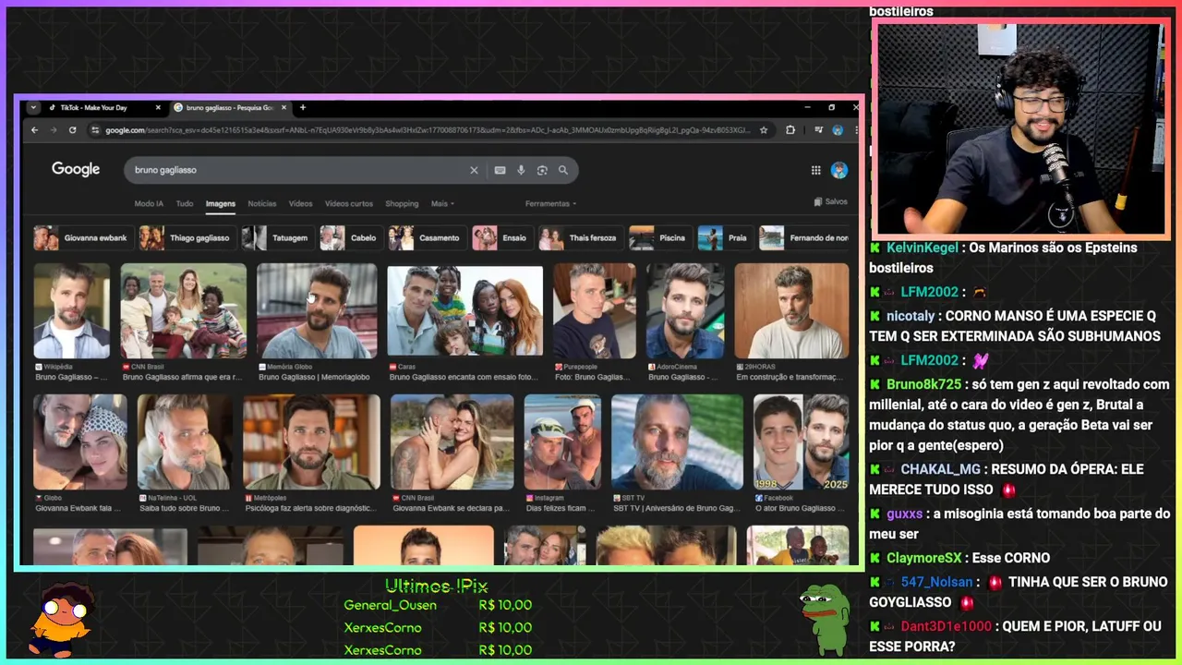
Task: Open the Shopping tab
Action: tap(402, 203)
